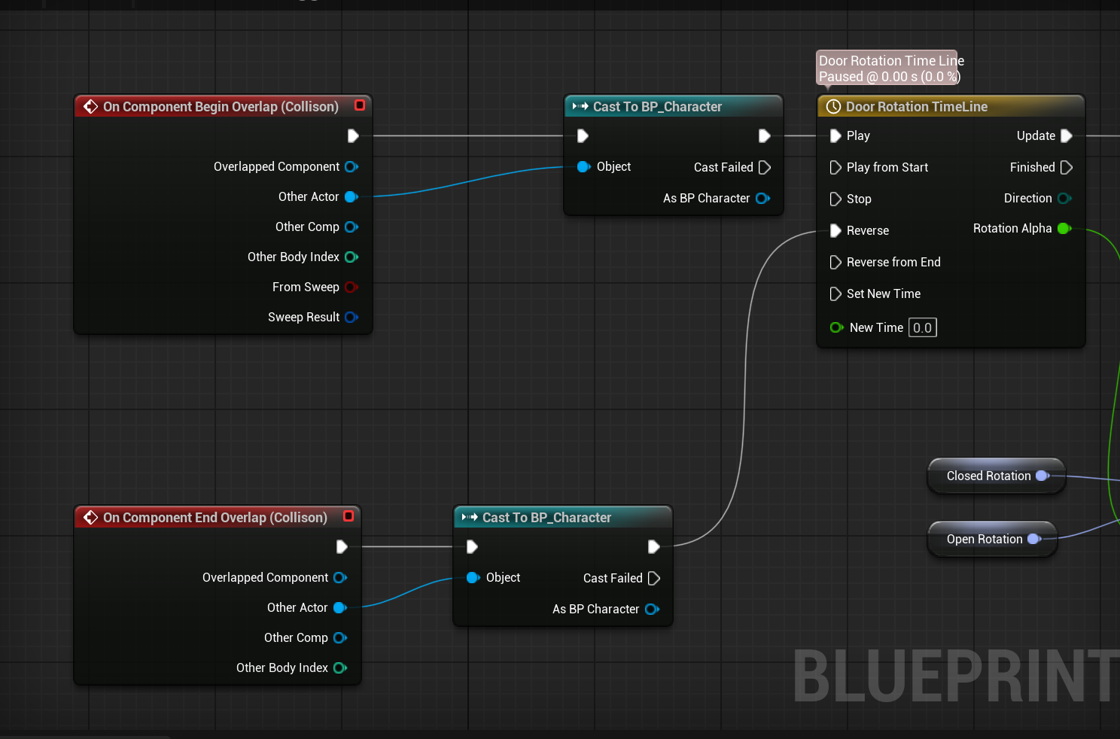Select the On Component End Overlap node header
Screen dimensions: 1120x739
[x=215, y=518]
